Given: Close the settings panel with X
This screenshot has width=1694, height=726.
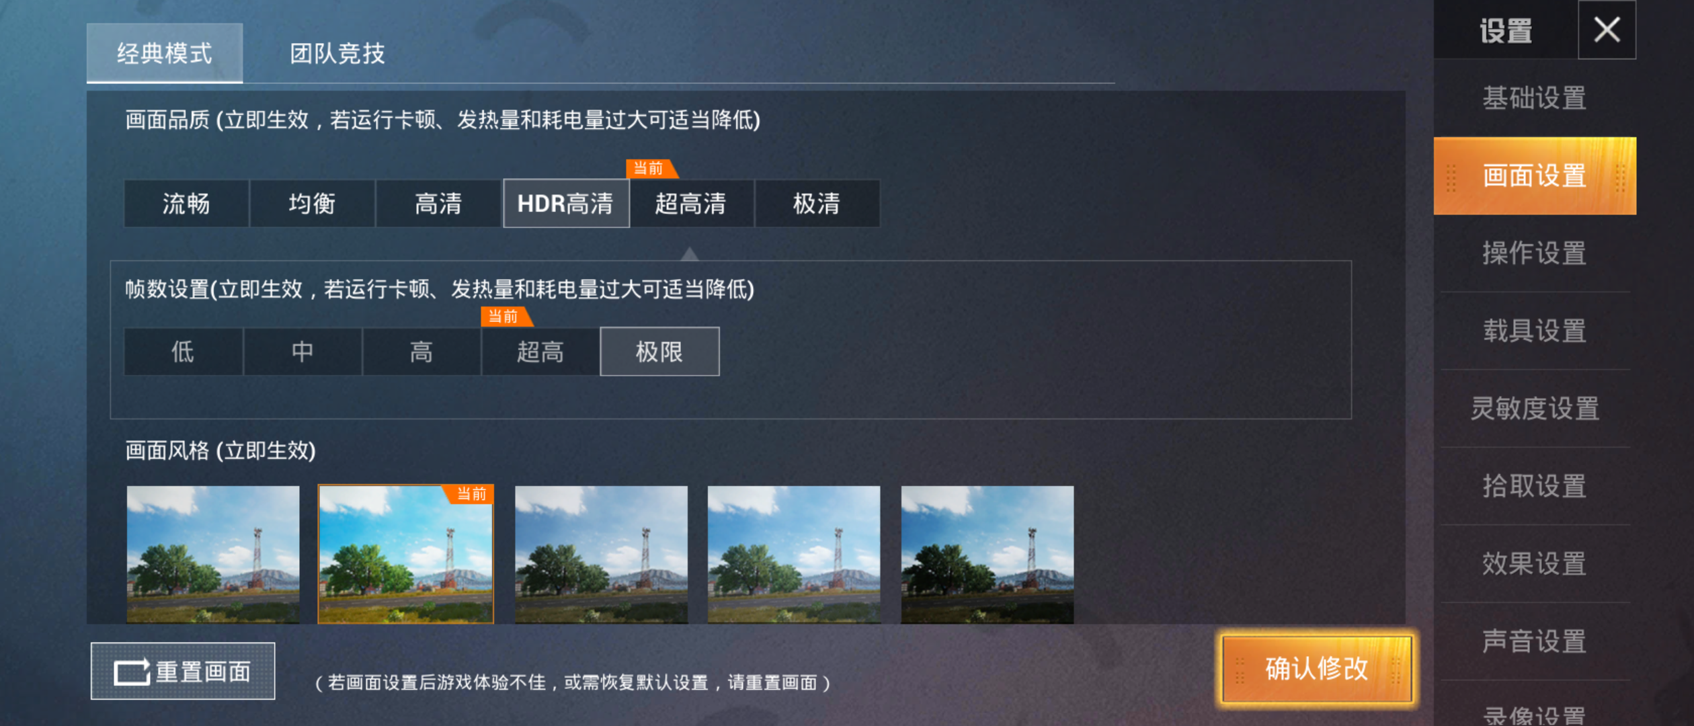Looking at the screenshot, I should pos(1607,30).
